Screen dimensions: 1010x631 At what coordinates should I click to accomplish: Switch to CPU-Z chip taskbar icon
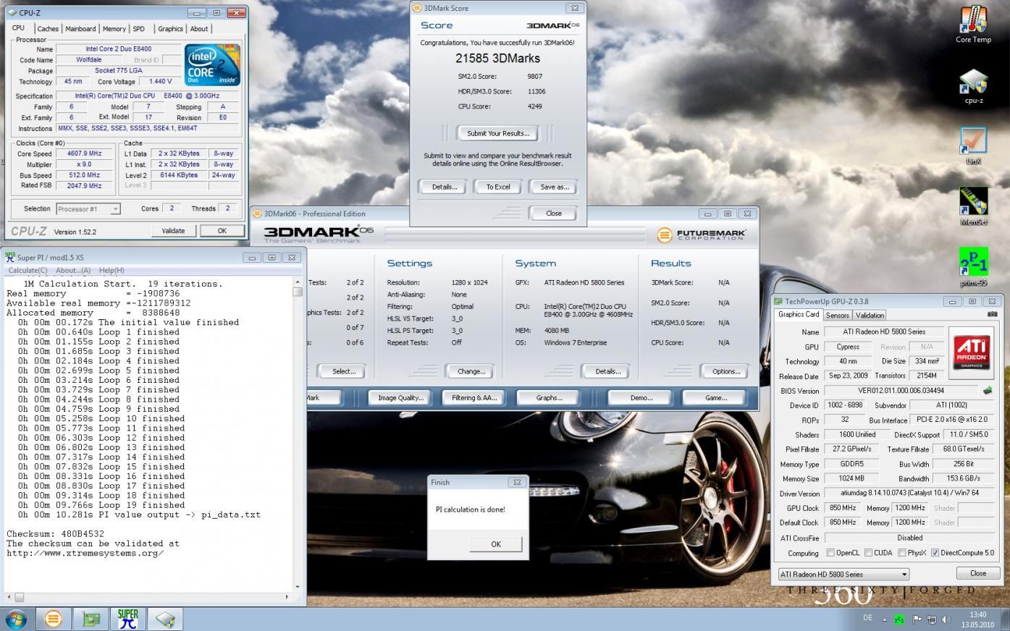point(166,619)
